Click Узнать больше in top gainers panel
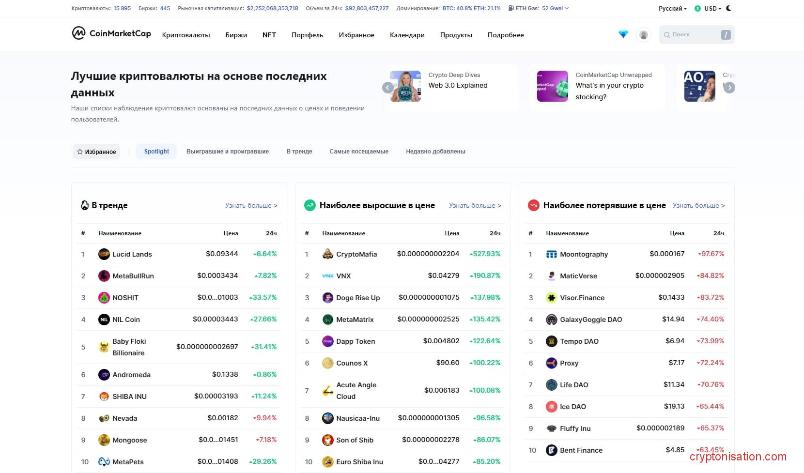 pyautogui.click(x=475, y=206)
